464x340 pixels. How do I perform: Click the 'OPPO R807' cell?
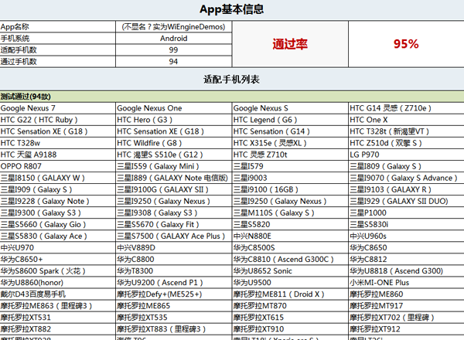58,166
